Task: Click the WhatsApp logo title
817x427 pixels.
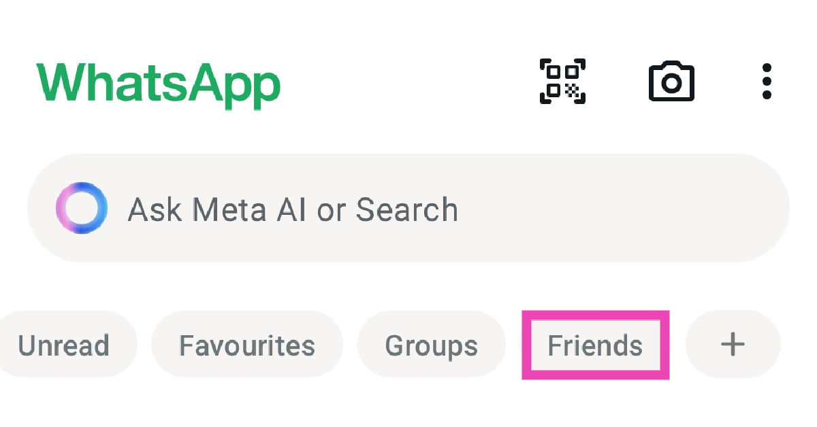Action: pos(158,83)
